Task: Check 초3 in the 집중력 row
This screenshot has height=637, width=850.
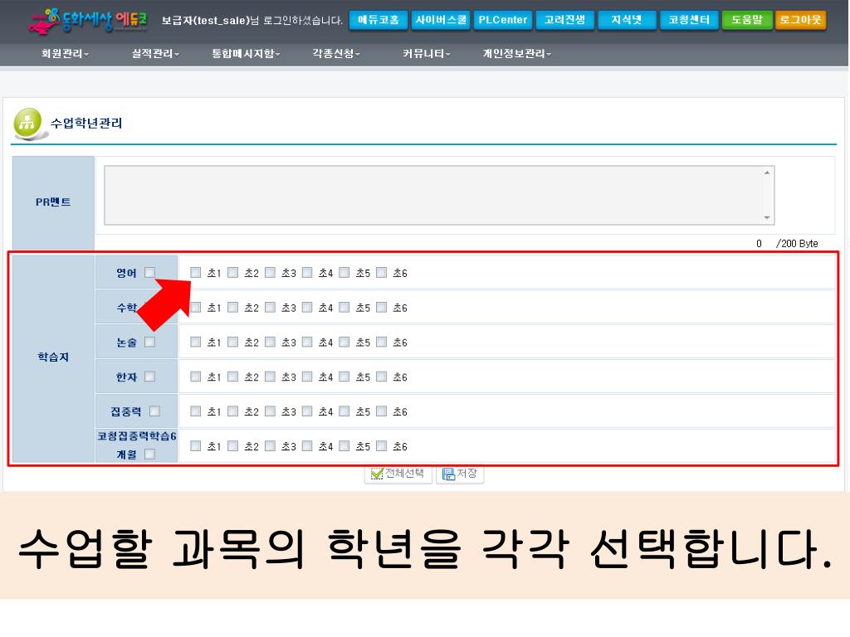Action: pyautogui.click(x=270, y=411)
